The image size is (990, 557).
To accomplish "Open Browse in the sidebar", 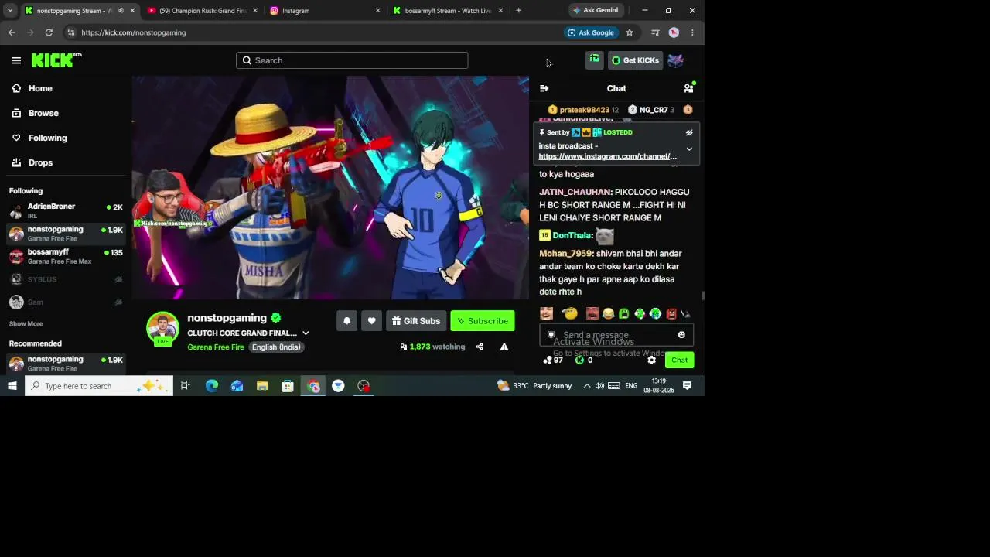I will [66, 113].
